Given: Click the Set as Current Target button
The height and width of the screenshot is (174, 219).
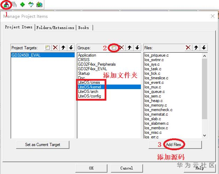Looking at the screenshot, I should click(43, 145).
